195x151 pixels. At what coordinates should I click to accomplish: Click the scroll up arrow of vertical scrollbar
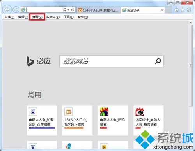pos(191,23)
